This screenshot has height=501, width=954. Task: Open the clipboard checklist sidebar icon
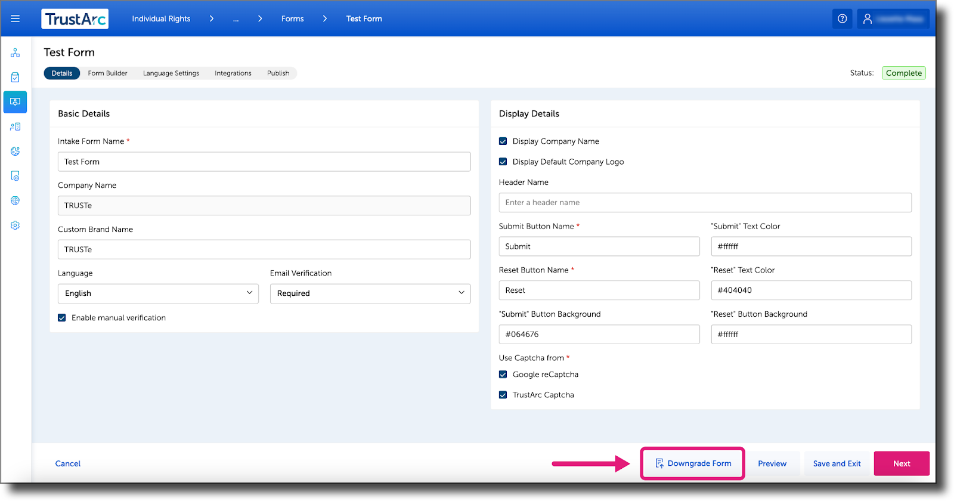click(x=15, y=78)
